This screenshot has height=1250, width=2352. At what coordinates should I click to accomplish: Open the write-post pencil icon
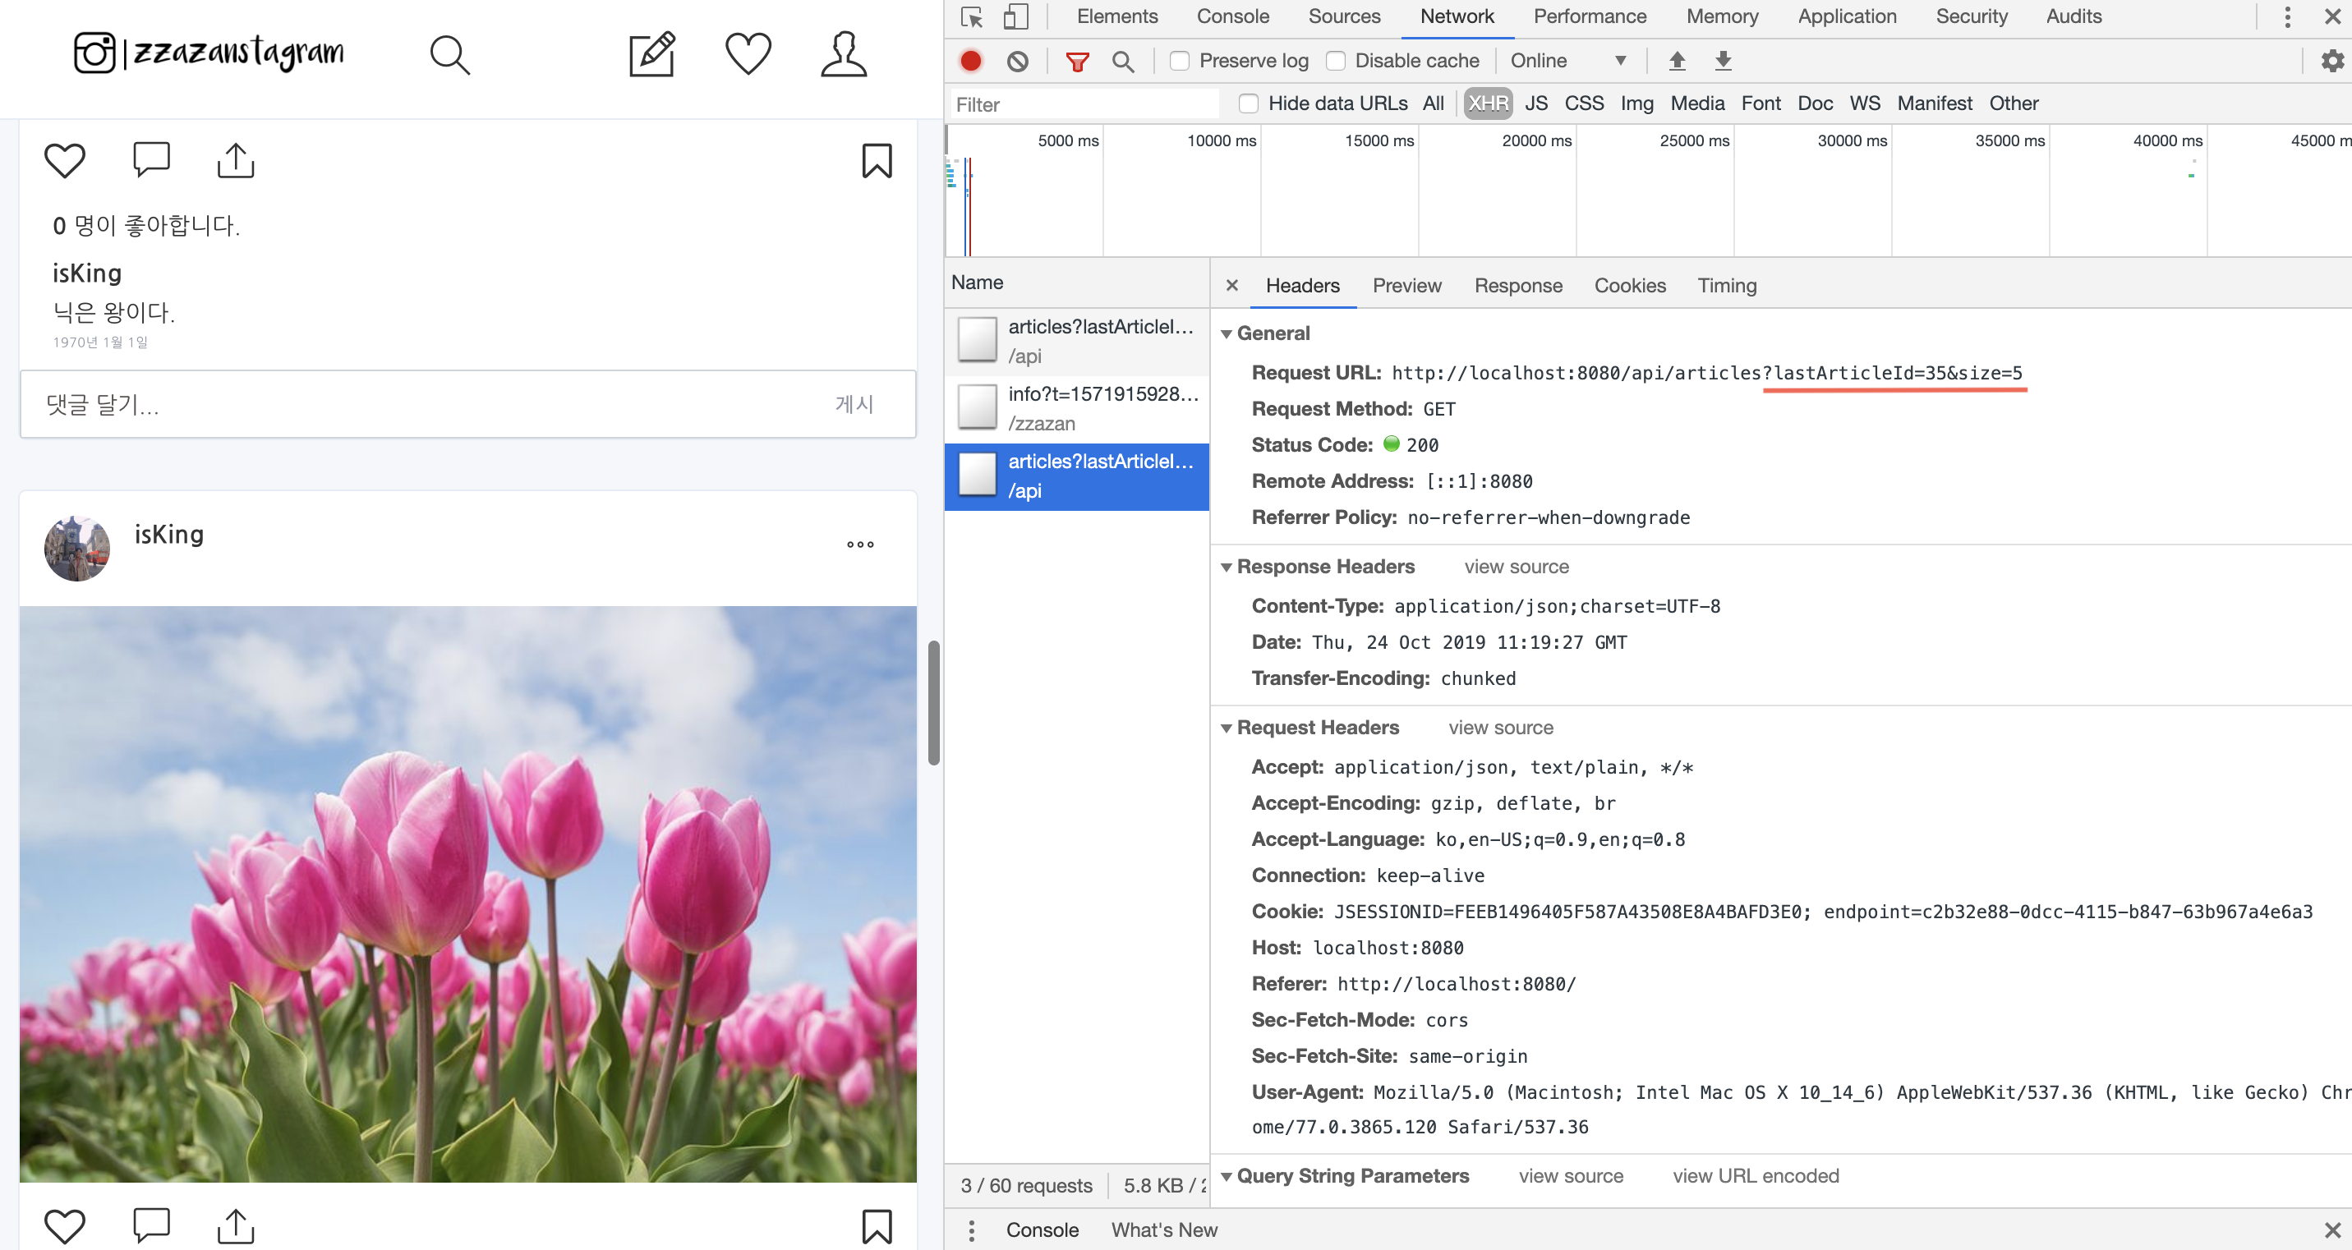(652, 54)
